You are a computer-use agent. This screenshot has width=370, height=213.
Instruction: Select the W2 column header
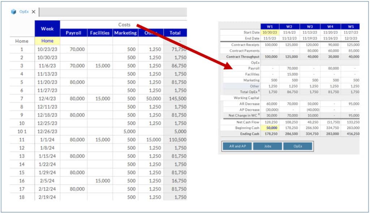289,27
